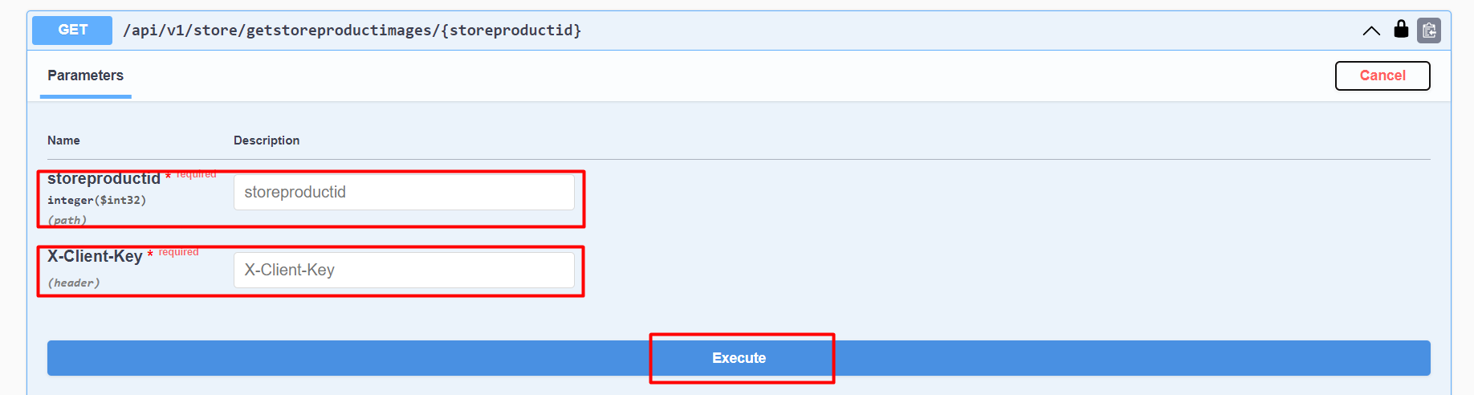Click the Description column header

[267, 140]
